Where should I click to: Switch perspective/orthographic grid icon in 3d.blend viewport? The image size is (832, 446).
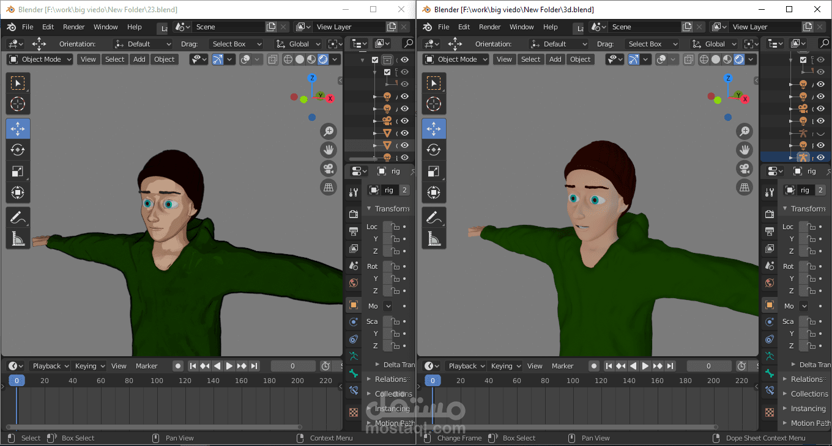pos(745,187)
